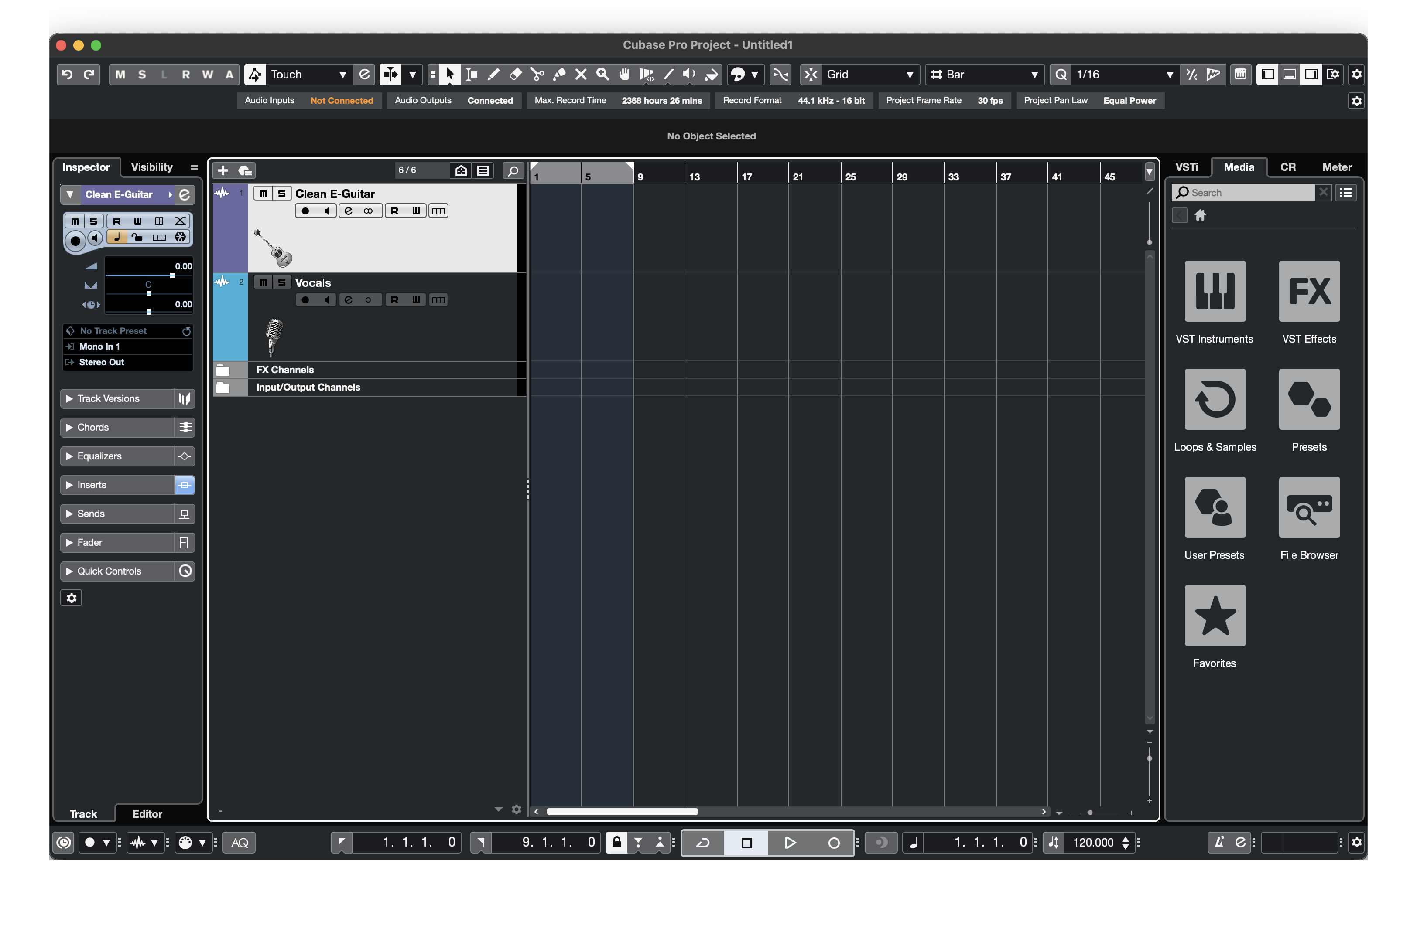Click the tempo 120.000 stepper arrows
Screen dimensions: 1417x925
(x=1125, y=843)
